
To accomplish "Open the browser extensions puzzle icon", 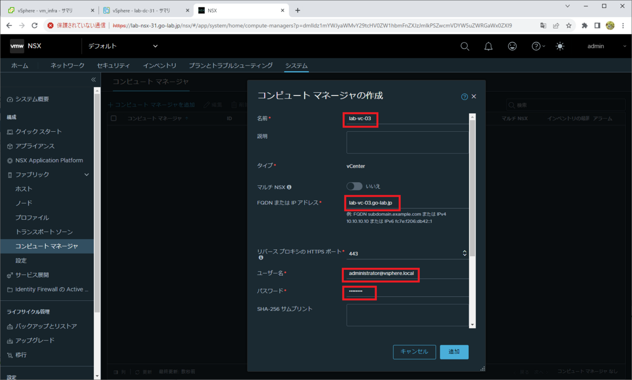I will click(585, 25).
